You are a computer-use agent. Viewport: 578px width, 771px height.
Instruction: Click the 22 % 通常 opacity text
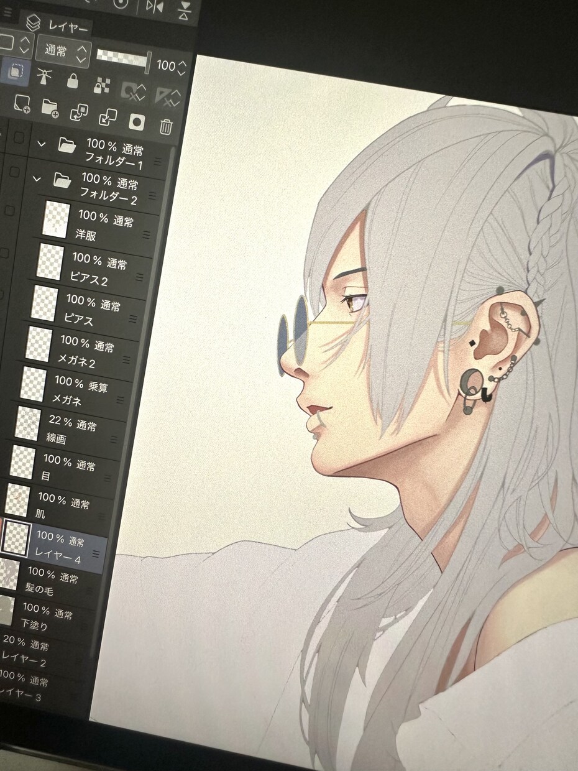[72, 424]
